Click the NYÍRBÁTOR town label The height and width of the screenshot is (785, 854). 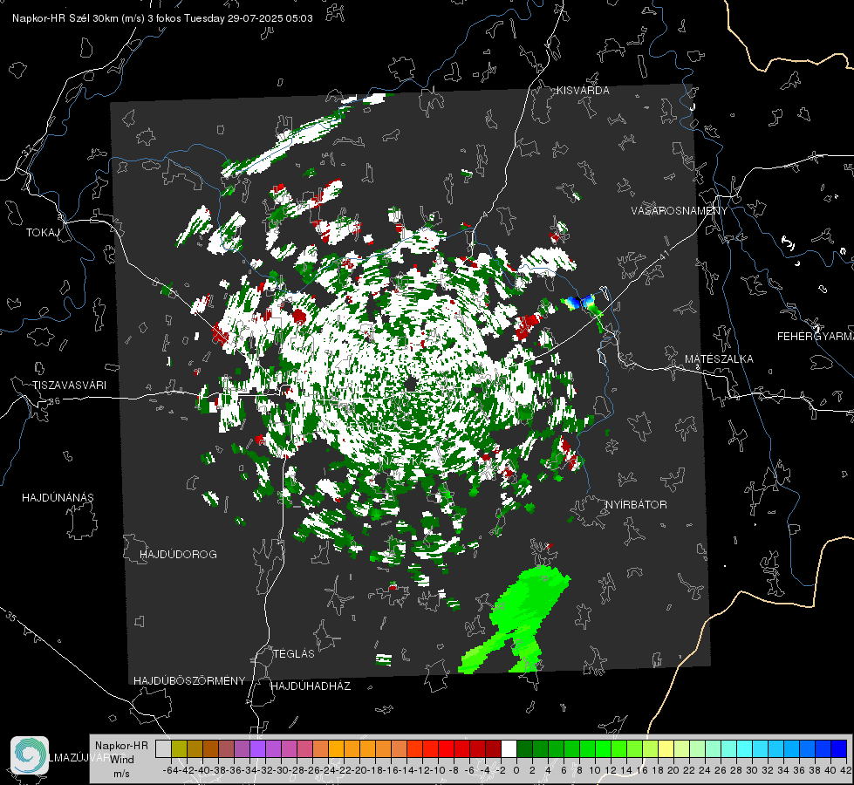point(636,505)
